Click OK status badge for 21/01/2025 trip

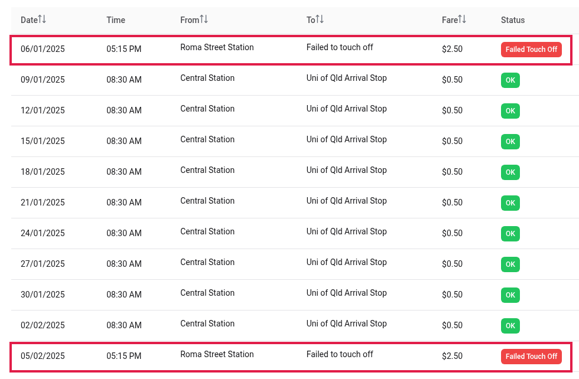pyautogui.click(x=510, y=203)
